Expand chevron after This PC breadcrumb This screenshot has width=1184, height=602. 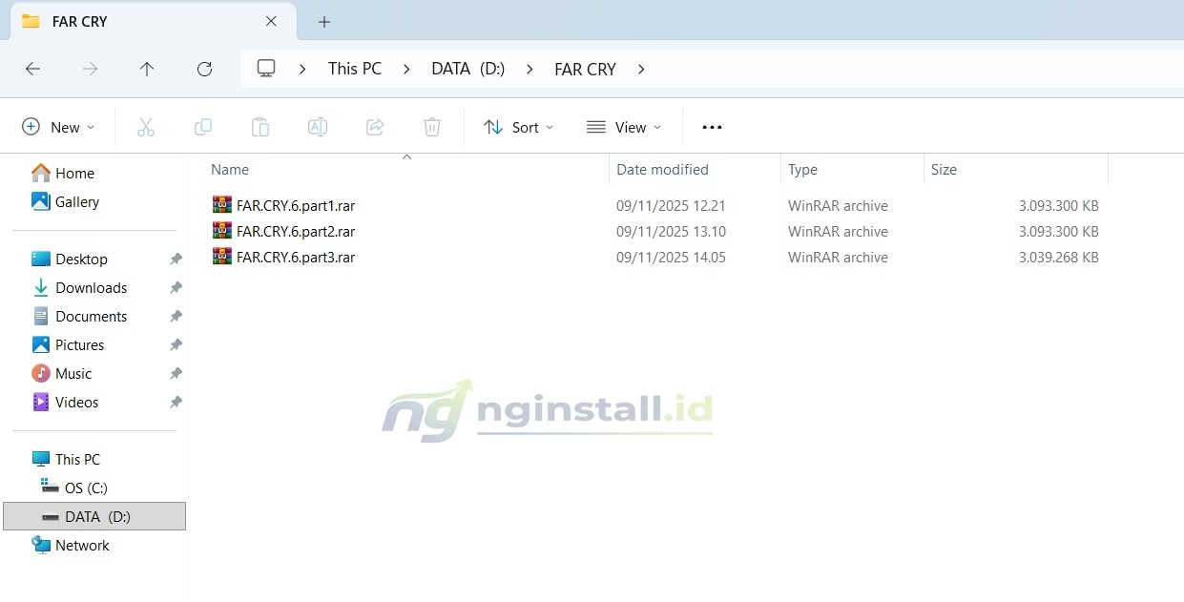point(407,69)
